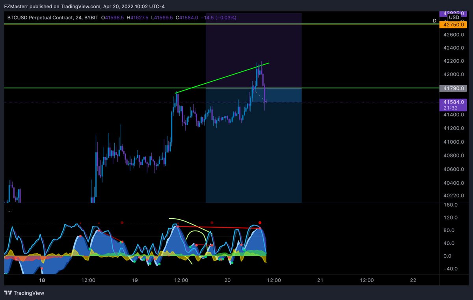
Task: Select the green ascending trend line
Action: click(222, 78)
